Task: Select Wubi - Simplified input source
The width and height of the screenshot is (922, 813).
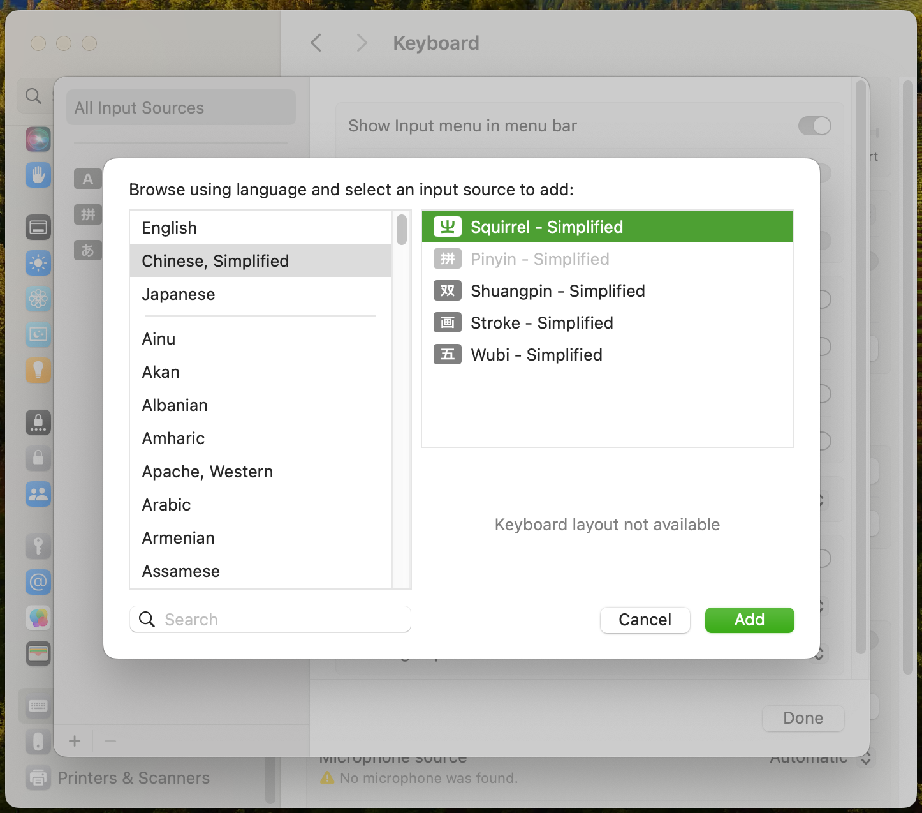Action: [536, 355]
